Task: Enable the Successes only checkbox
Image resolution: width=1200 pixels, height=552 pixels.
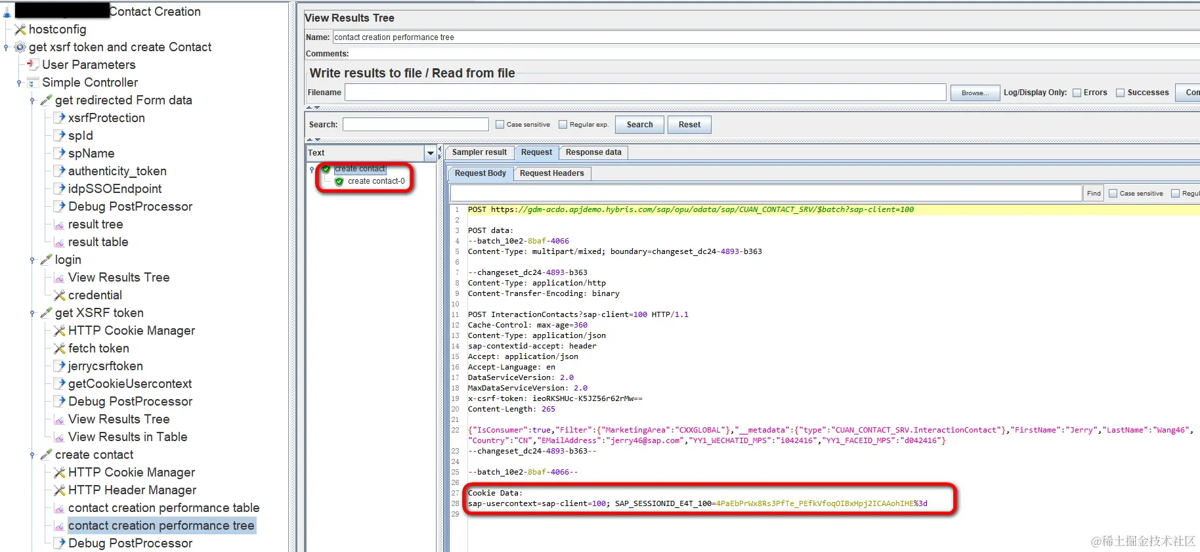Action: pos(1120,93)
